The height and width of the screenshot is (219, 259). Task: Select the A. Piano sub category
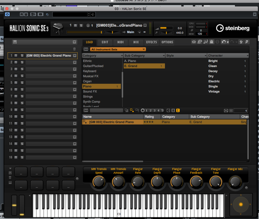tap(144, 61)
